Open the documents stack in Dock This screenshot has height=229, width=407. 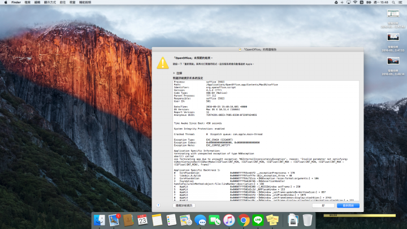(x=293, y=220)
